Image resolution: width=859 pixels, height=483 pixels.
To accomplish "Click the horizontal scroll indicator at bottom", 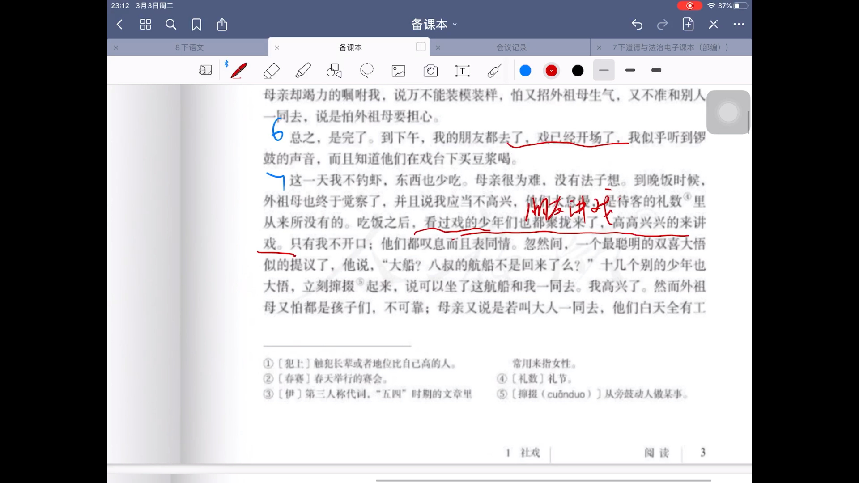I will click(x=544, y=480).
